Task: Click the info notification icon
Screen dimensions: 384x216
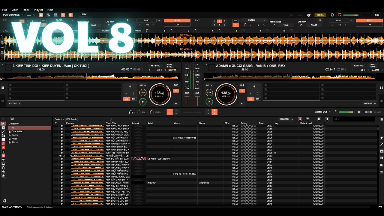Action: click(x=309, y=15)
